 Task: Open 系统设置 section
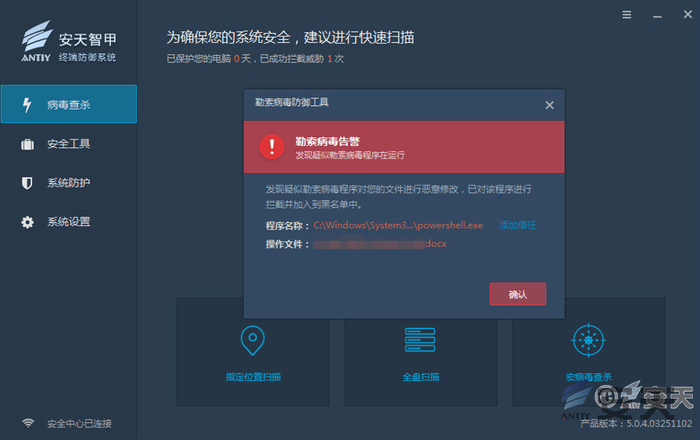pos(69,221)
